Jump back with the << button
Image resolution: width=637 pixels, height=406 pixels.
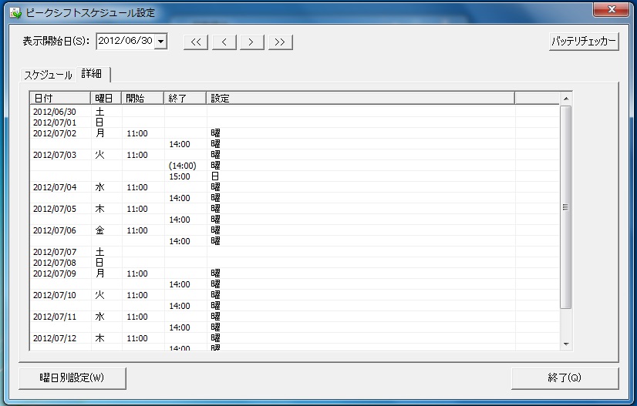(x=196, y=42)
